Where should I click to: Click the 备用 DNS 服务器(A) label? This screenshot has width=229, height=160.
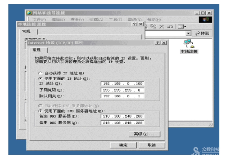[x=58, y=123]
